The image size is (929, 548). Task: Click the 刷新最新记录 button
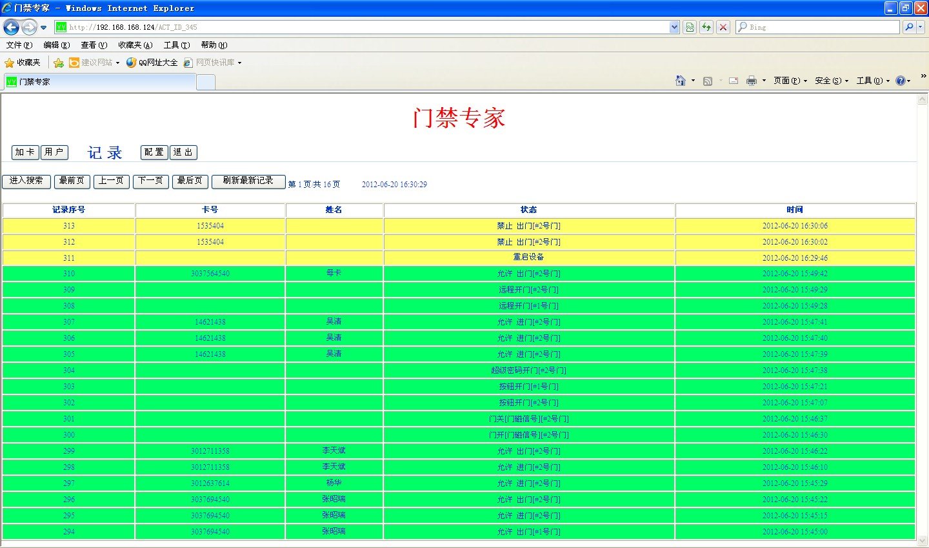coord(248,181)
